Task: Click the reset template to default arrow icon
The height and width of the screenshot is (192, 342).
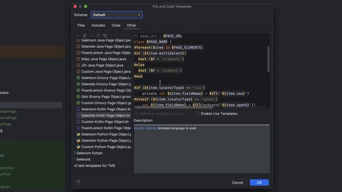Action: [105, 36]
